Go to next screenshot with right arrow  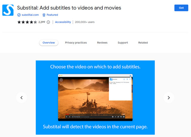169,98
